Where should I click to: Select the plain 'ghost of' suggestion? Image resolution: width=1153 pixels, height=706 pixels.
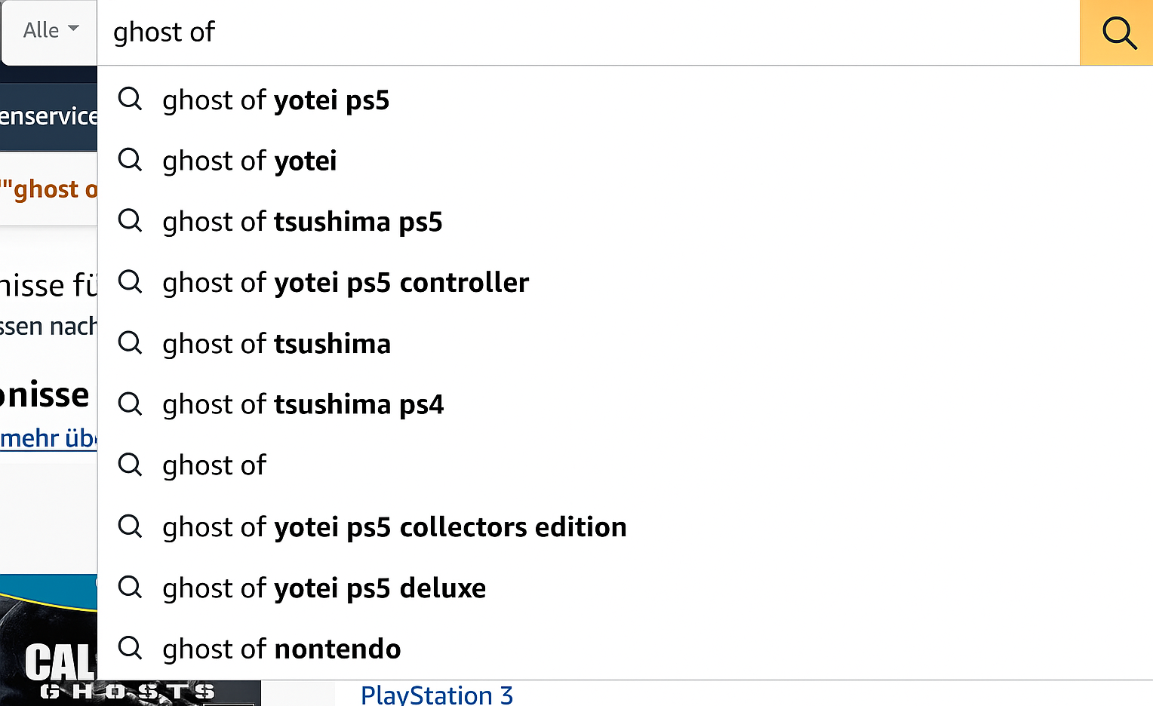pyautogui.click(x=214, y=465)
